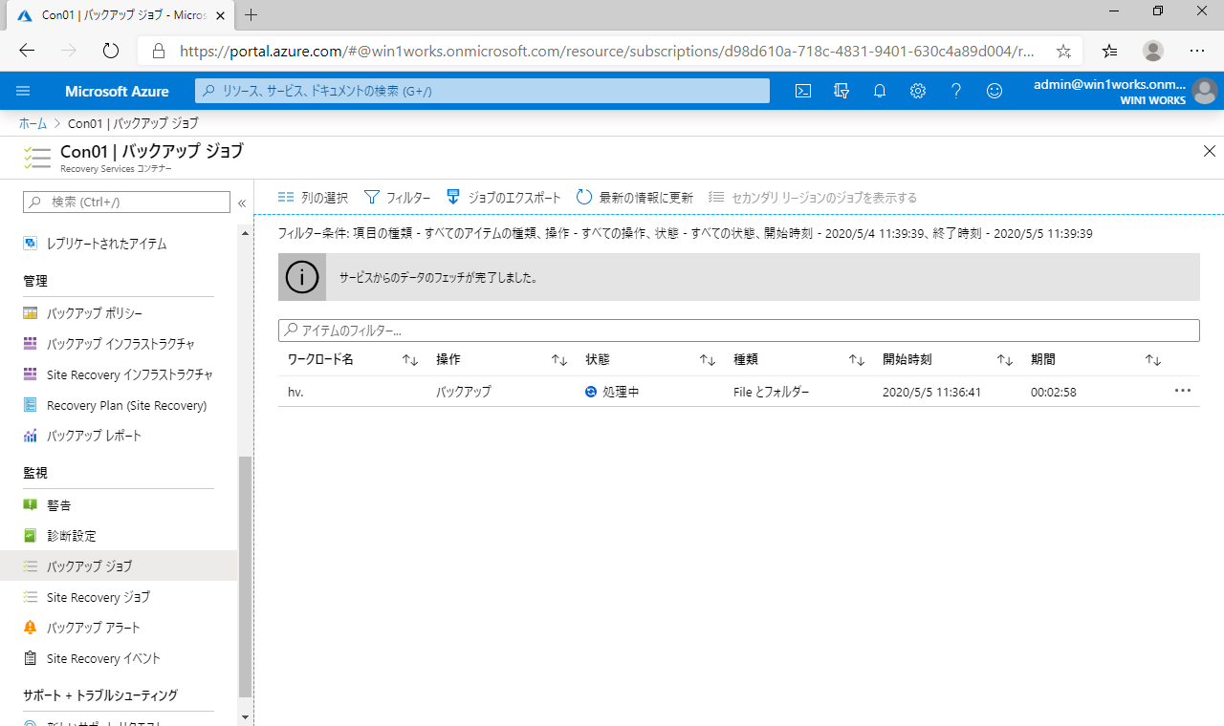1224x726 pixels.
Task: Click the hv. workload name cell
Action: click(295, 392)
